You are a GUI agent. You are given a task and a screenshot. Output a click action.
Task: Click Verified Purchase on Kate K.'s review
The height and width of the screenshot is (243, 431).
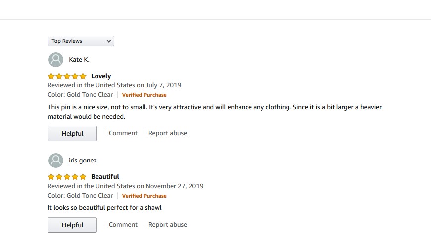pyautogui.click(x=144, y=95)
